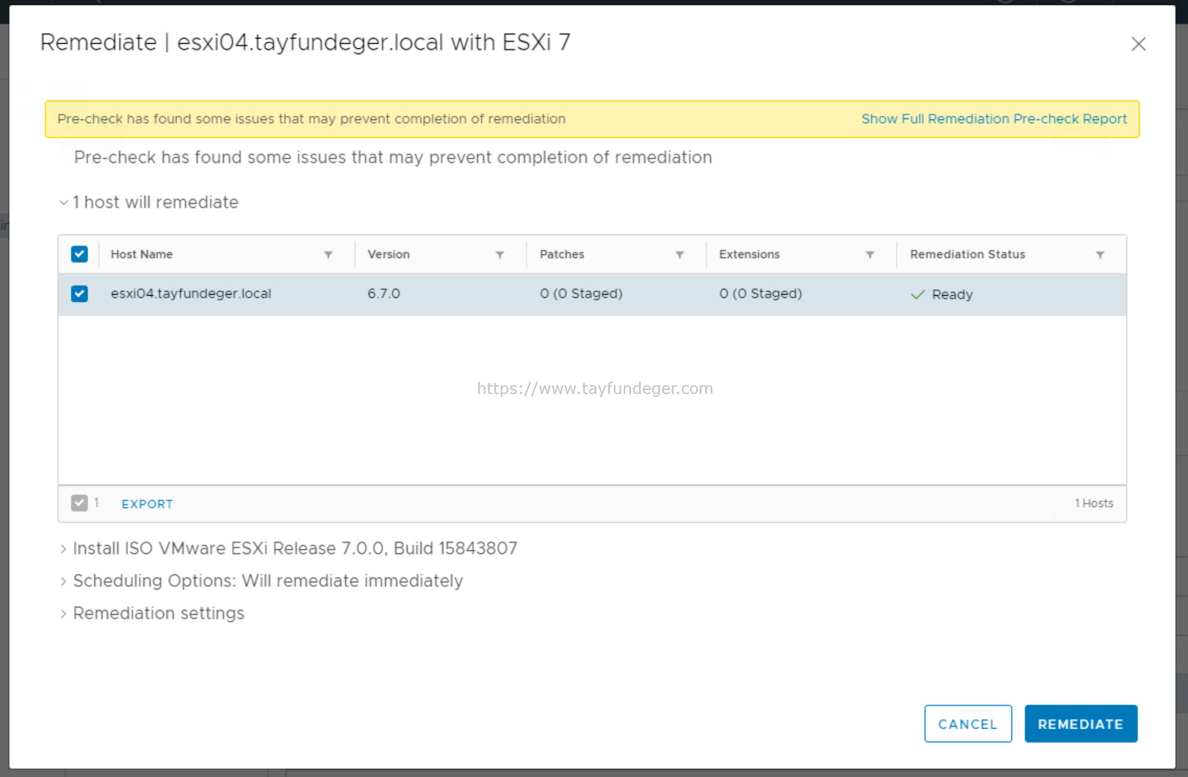Click the 6.7.0 version cell
Screen dimensions: 1188x777
click(x=384, y=294)
